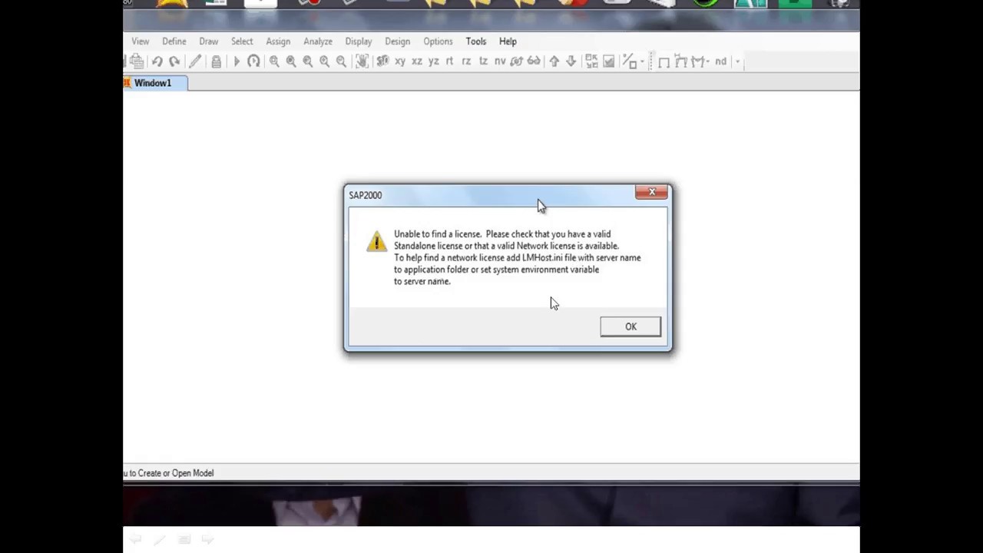This screenshot has height=553, width=983.
Task: Switch to the xy plane view
Action: [x=400, y=61]
